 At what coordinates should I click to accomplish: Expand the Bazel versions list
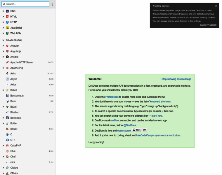coord(3,107)
